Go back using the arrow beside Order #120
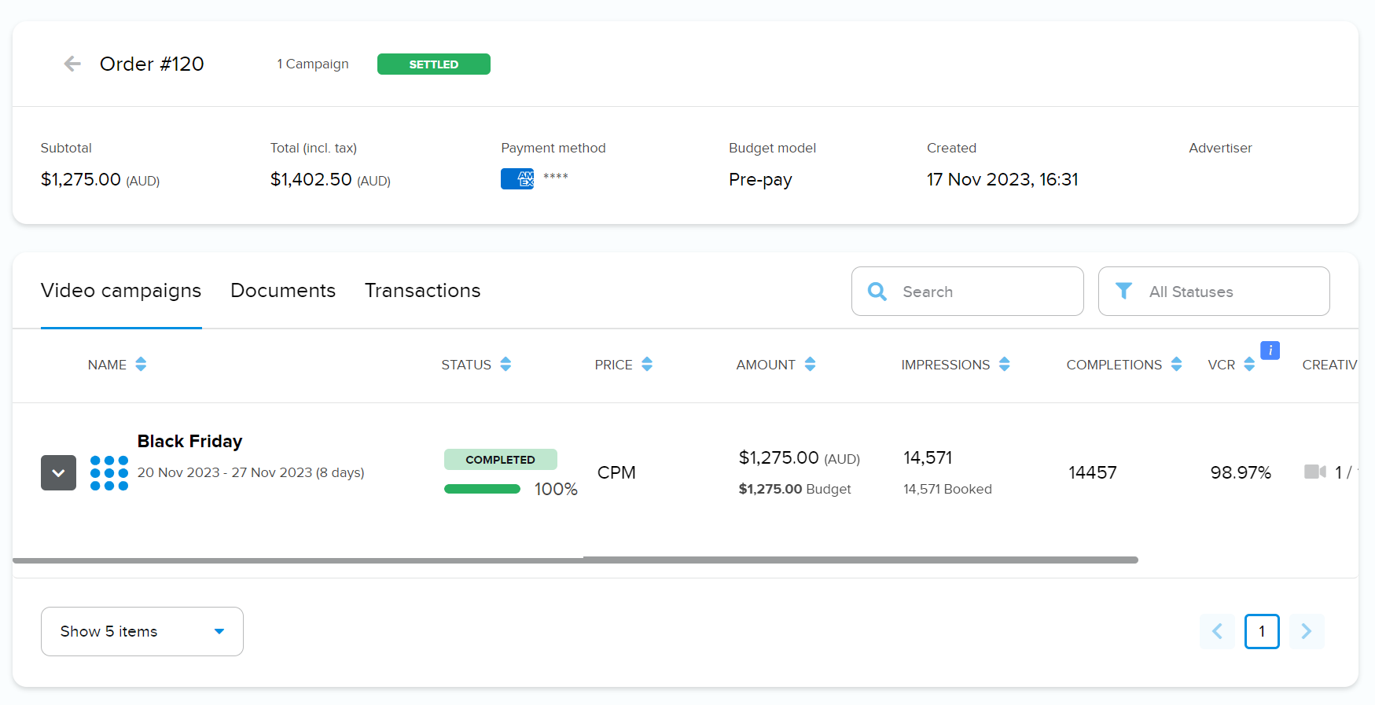 tap(72, 64)
